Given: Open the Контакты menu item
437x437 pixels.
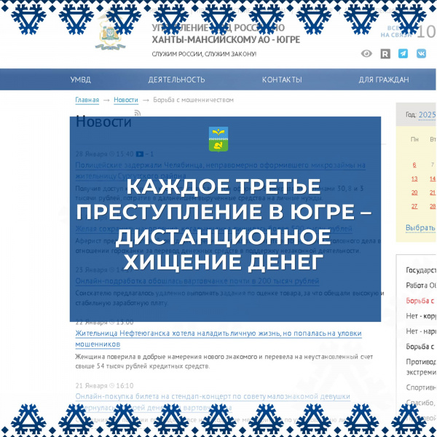Looking at the screenshot, I should coord(282,80).
